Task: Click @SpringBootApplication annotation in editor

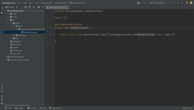Action: point(68,24)
